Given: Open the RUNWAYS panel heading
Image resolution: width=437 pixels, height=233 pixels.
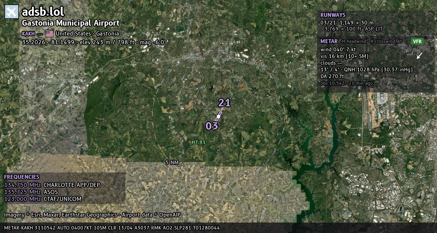Looking at the screenshot, I should tap(333, 15).
